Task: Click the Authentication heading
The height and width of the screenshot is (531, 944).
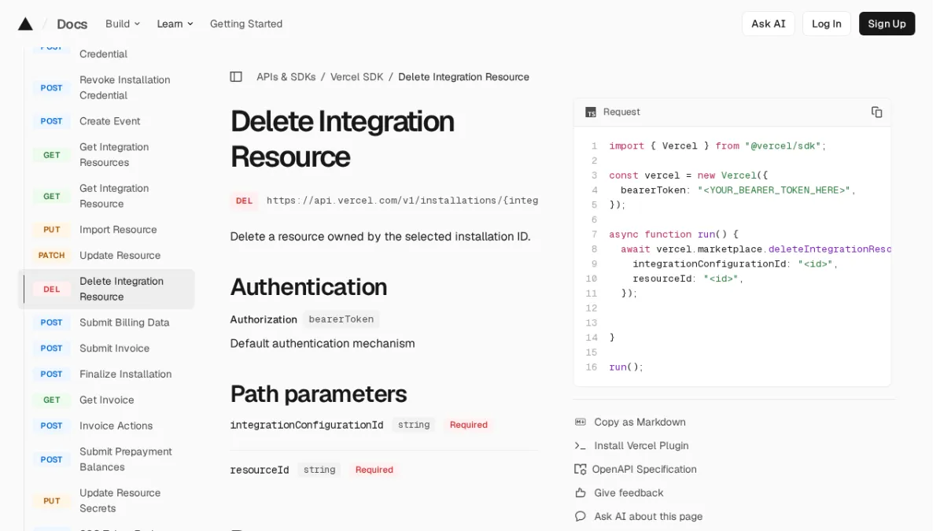Action: click(308, 286)
